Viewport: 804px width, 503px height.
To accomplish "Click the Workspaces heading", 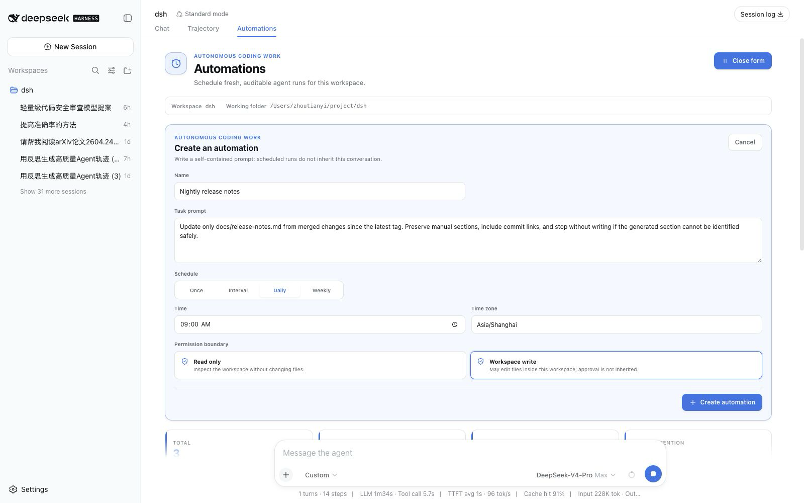I will pos(28,70).
